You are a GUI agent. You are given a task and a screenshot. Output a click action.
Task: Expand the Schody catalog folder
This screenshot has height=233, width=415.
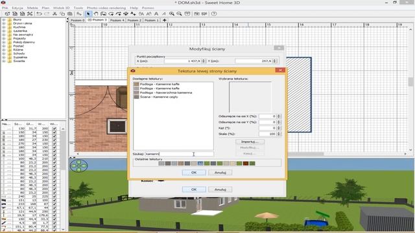tap(4, 53)
